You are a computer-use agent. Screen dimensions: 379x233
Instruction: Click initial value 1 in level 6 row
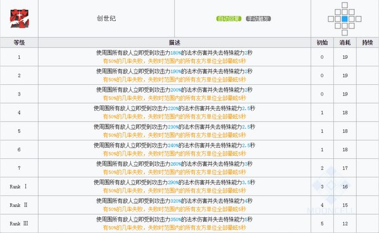pos(322,149)
